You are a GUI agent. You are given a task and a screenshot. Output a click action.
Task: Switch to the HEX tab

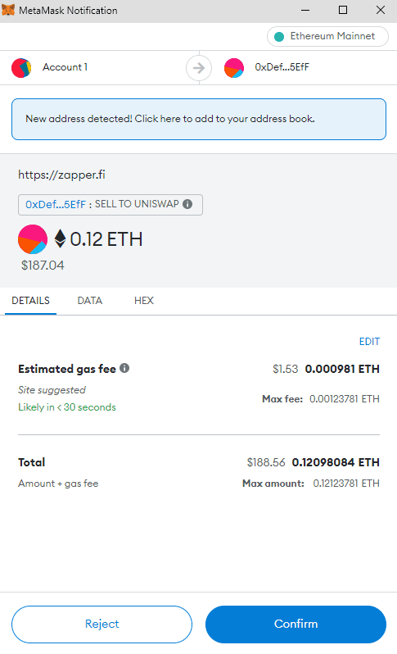tap(144, 301)
